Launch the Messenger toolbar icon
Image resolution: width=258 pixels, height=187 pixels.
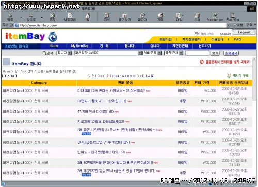[215, 17]
